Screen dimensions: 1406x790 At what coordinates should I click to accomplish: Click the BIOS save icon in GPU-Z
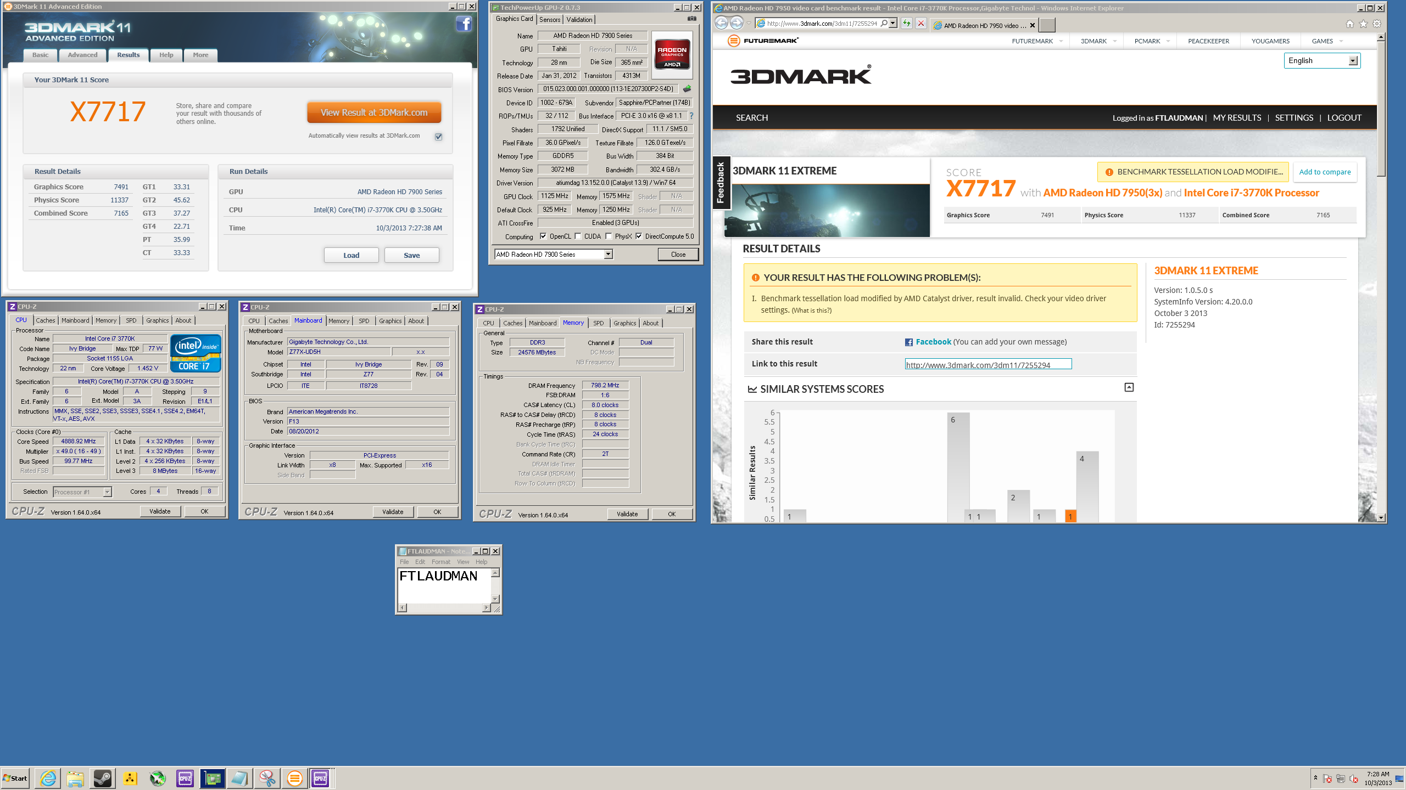click(x=687, y=89)
